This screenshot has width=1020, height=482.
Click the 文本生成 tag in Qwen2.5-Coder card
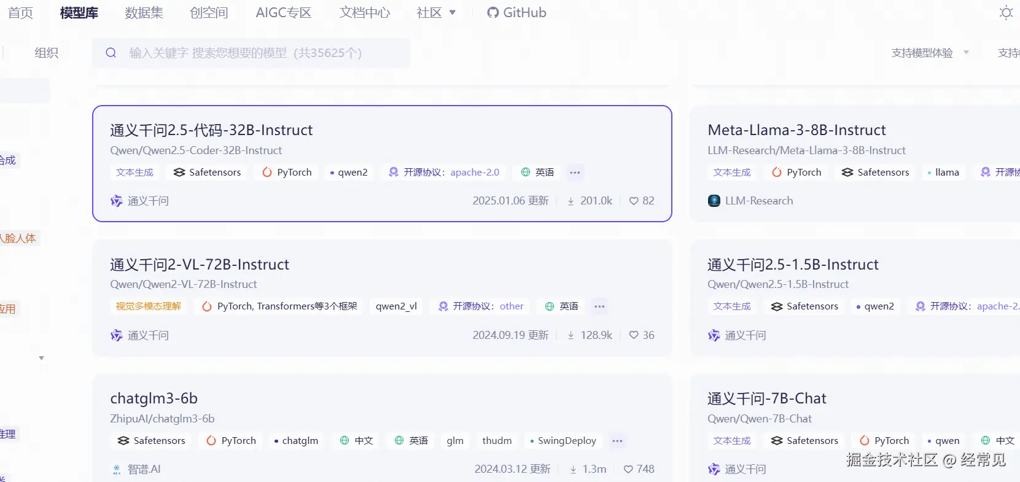tap(134, 173)
